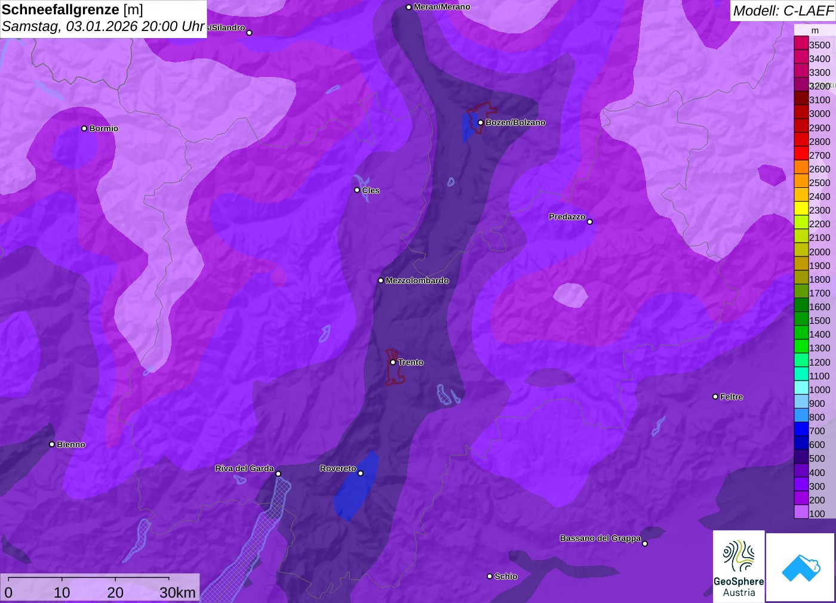
Task: Click the 30km scale bar label
Action: click(x=177, y=592)
